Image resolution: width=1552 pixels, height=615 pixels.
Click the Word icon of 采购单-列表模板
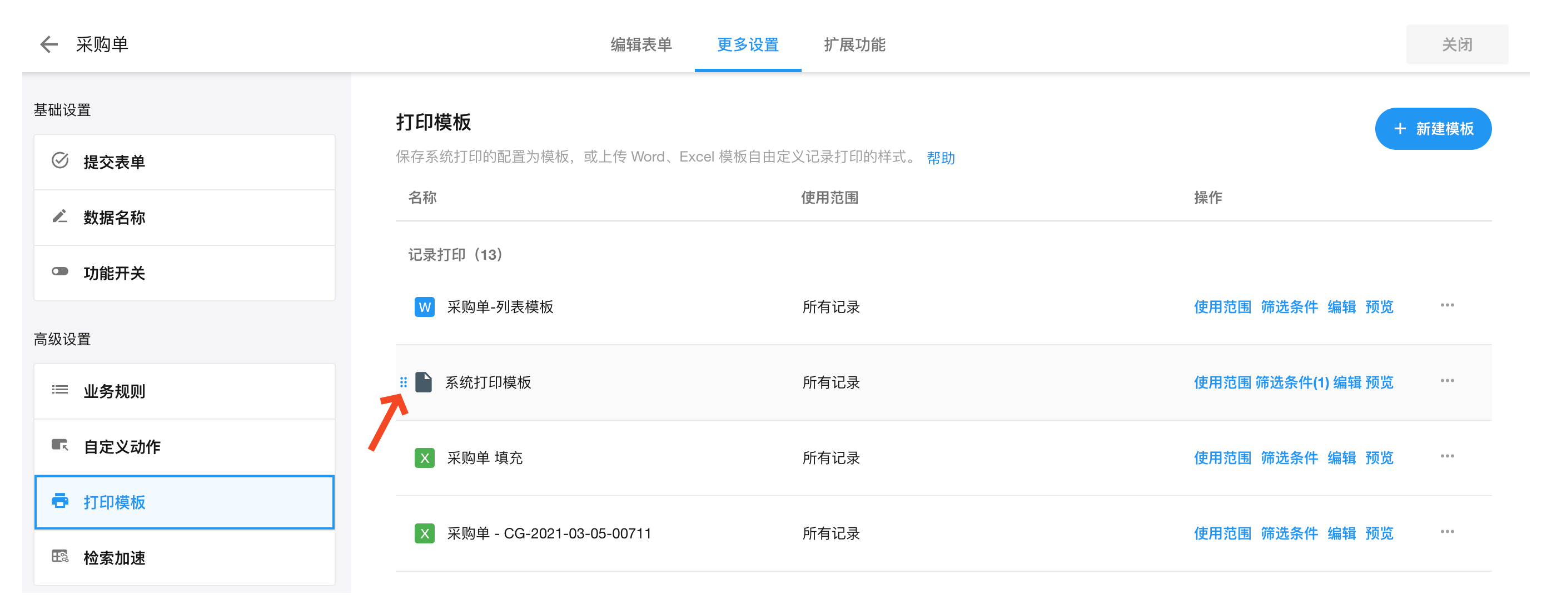(425, 307)
